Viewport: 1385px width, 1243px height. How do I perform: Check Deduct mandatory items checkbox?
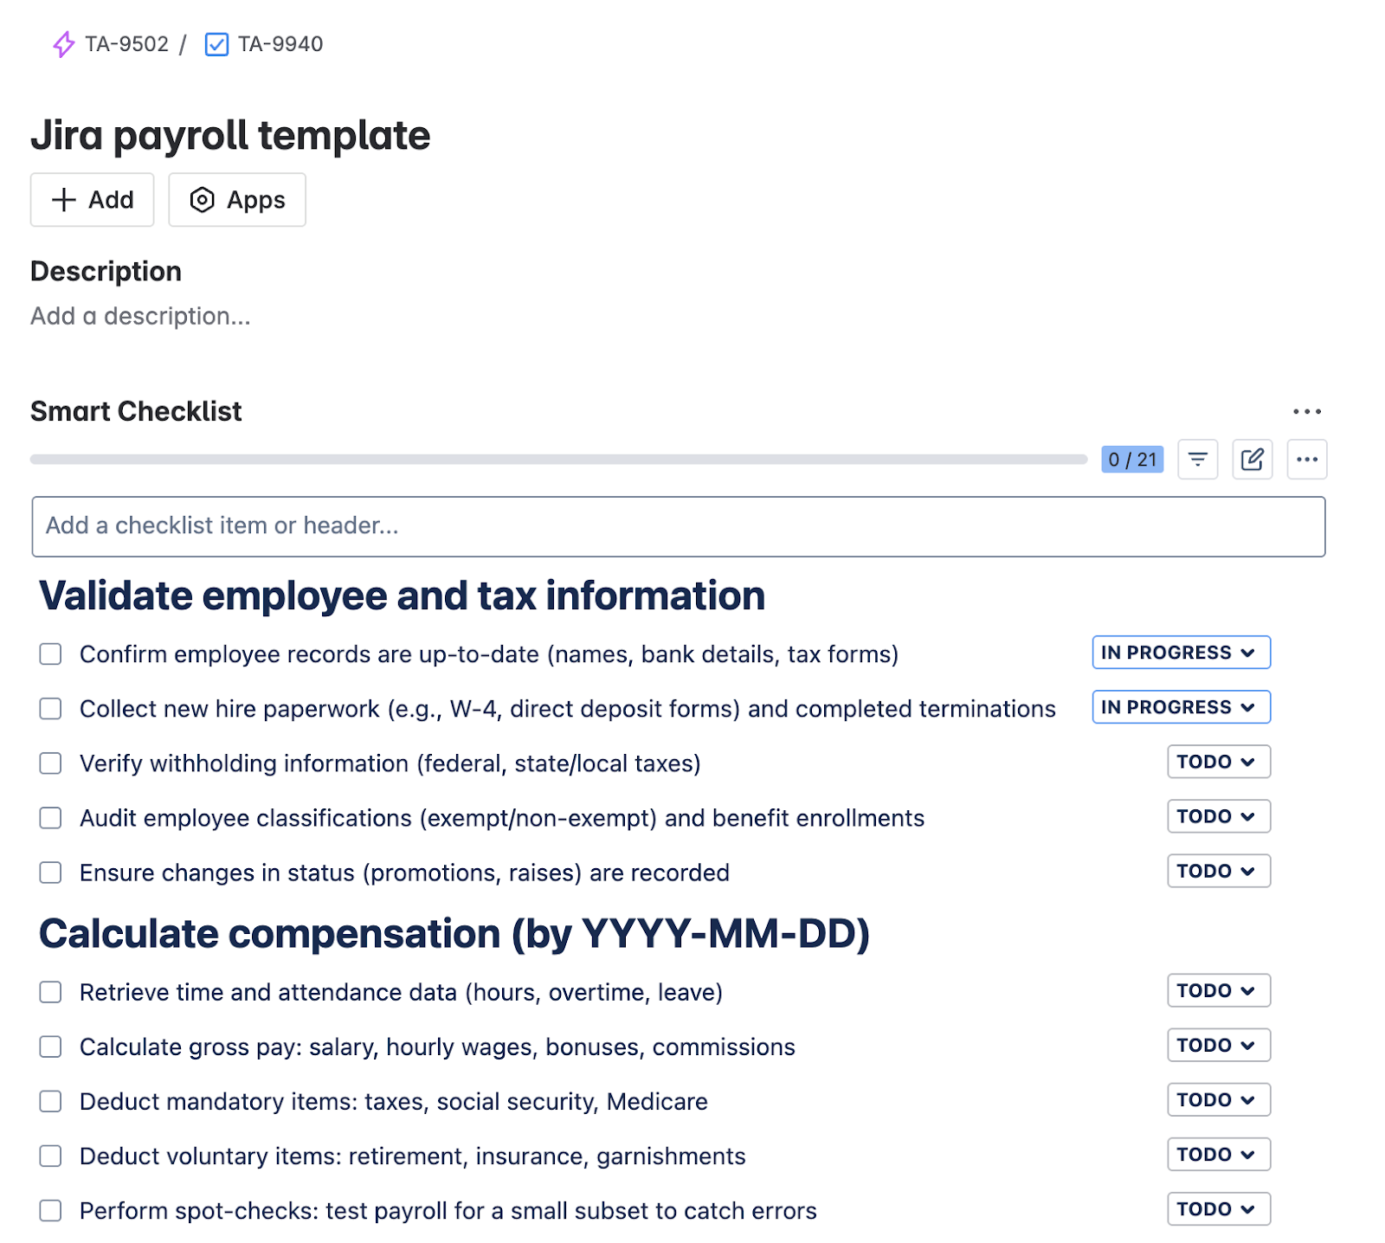[x=51, y=1101]
